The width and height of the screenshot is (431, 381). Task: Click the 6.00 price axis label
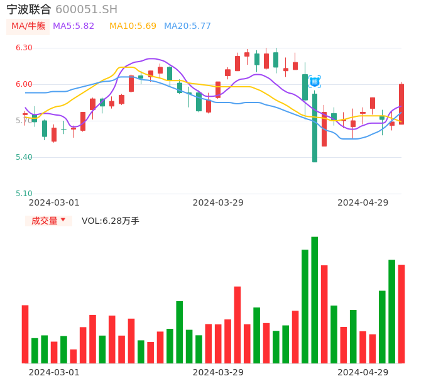[x=24, y=84]
